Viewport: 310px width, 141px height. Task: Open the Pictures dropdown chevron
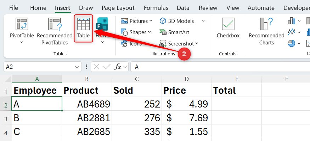click(x=151, y=21)
